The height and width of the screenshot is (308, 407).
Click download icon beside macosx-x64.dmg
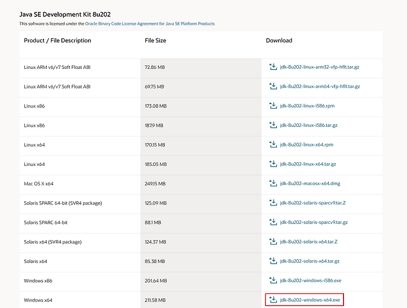(273, 183)
